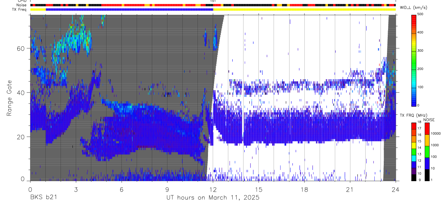Click the 1 label at the NOISE legend bottom
445x205 pixels.
(432, 180)
